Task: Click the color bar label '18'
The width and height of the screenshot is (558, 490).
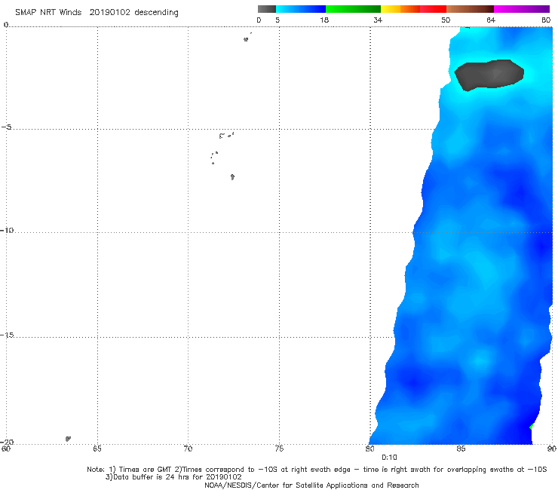Action: pos(324,20)
